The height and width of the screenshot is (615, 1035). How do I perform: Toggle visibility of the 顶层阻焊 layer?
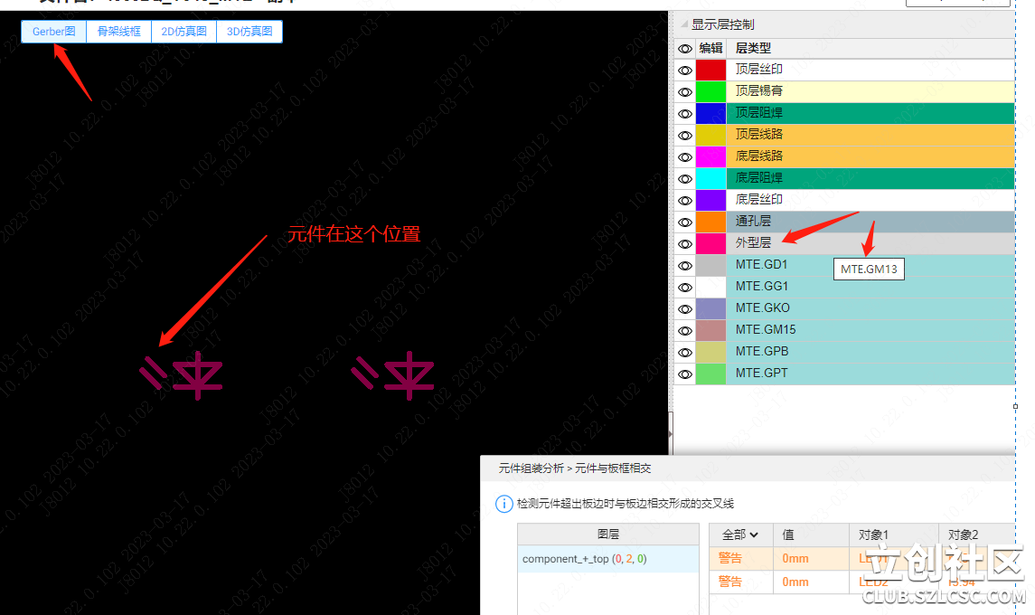685,113
